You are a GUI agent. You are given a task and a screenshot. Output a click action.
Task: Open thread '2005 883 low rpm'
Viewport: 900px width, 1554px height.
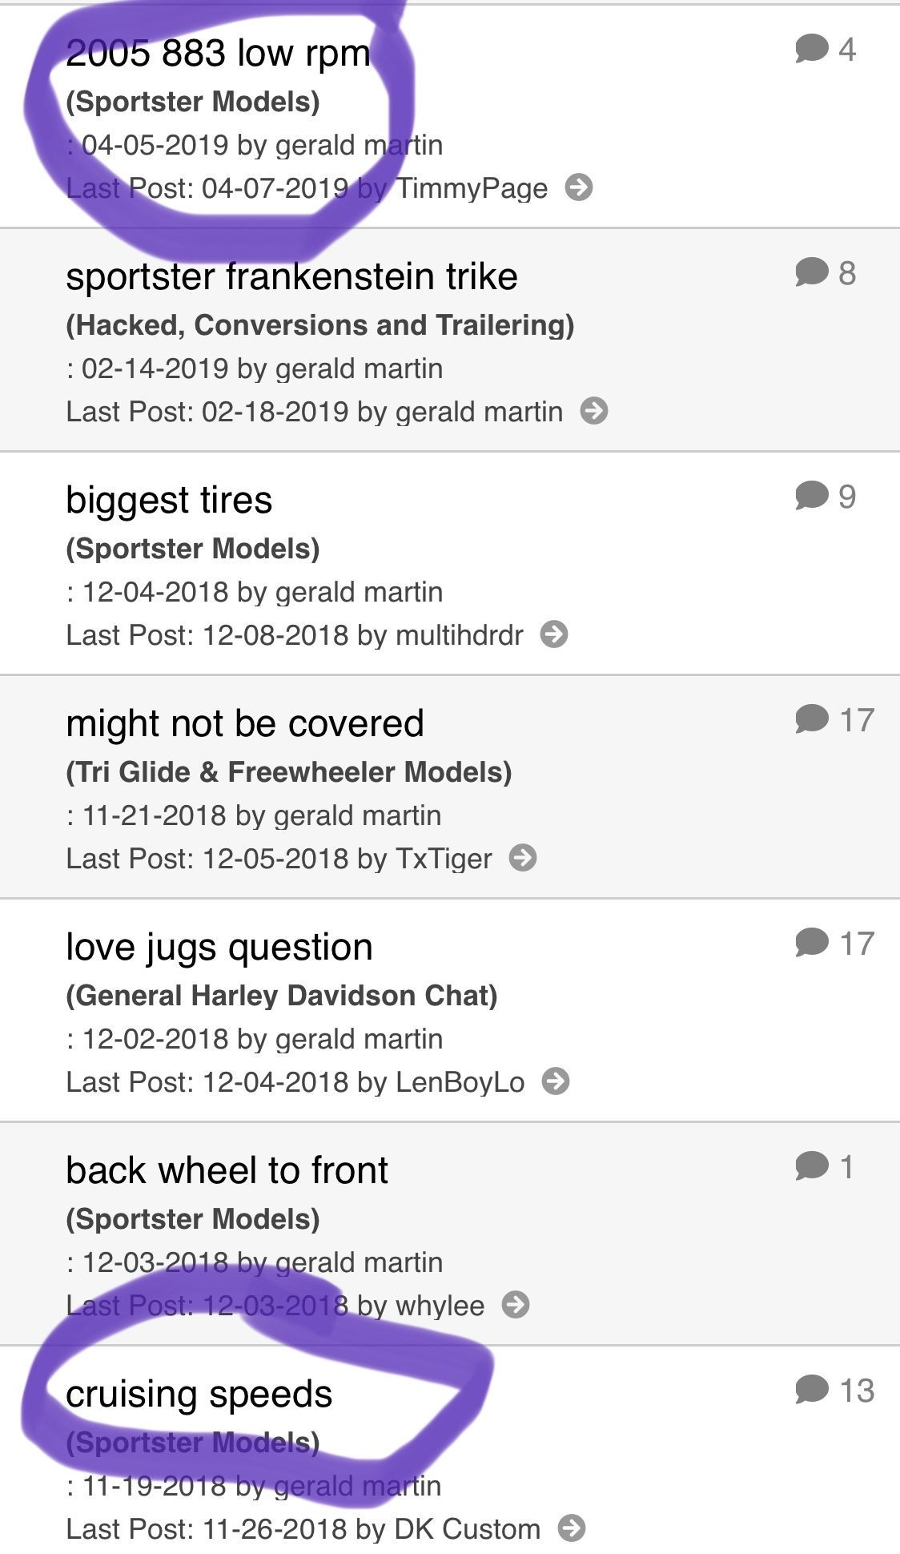[x=218, y=53]
